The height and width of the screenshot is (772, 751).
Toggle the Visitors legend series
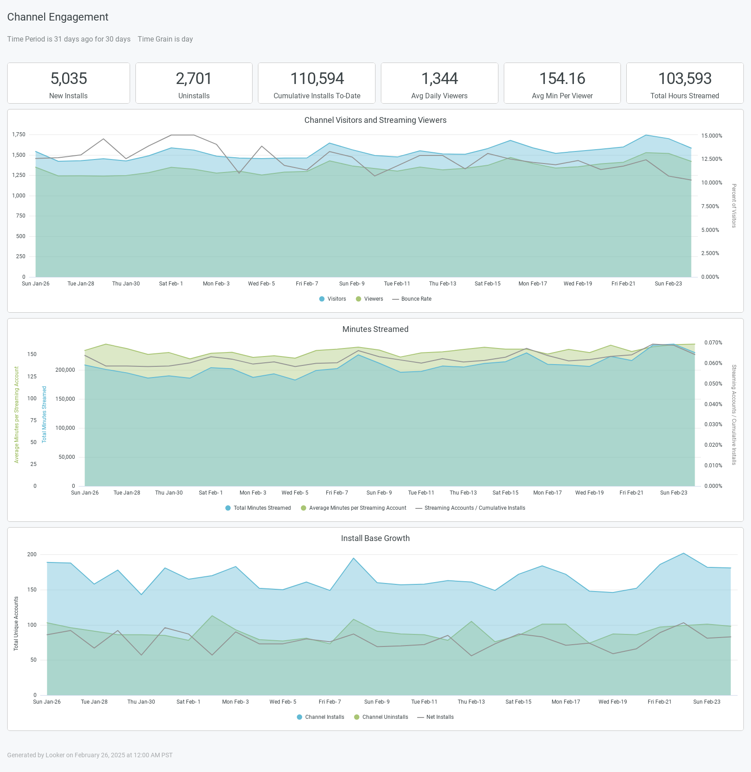(x=333, y=299)
